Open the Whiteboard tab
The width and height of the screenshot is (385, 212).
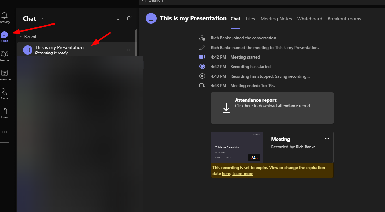(310, 19)
